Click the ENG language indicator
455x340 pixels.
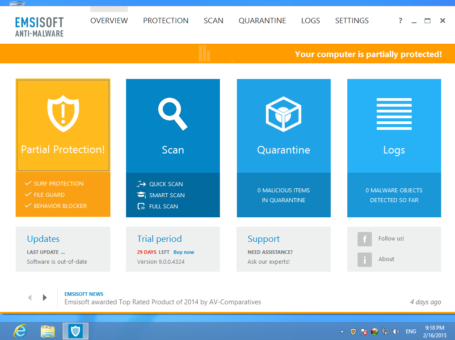coord(411,332)
